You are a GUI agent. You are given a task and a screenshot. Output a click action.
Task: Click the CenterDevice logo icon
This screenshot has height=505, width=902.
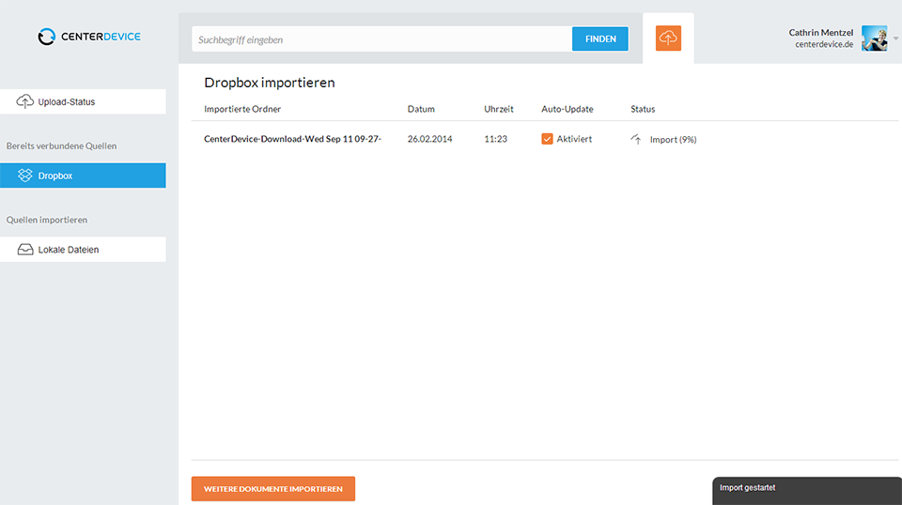click(47, 37)
